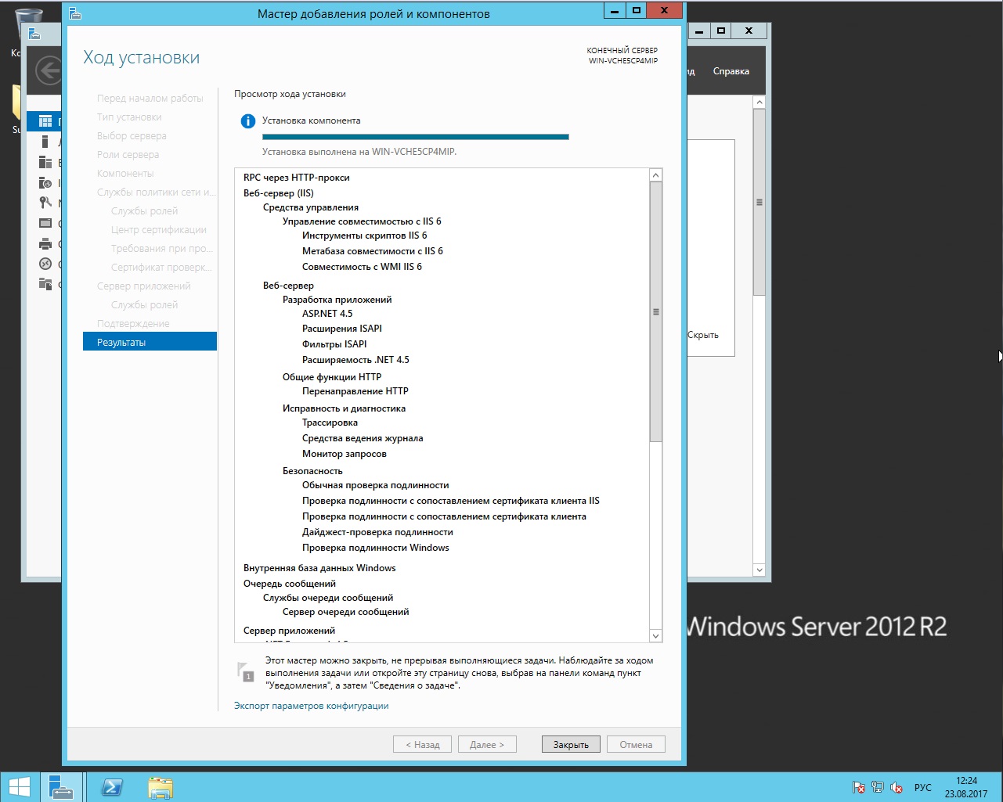The image size is (1003, 802).
Task: Click Закрыть to close the wizard
Action: (x=571, y=744)
